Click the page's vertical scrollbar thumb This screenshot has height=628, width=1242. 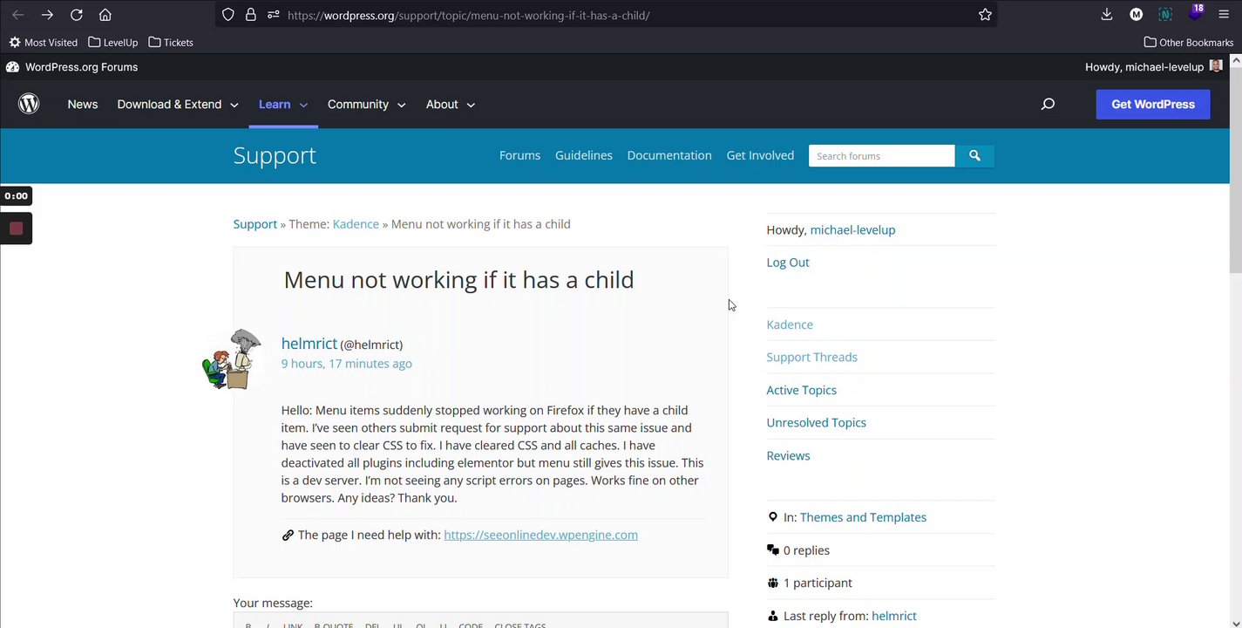(x=1234, y=166)
